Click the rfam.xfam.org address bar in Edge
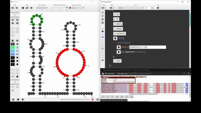 click(x=134, y=73)
